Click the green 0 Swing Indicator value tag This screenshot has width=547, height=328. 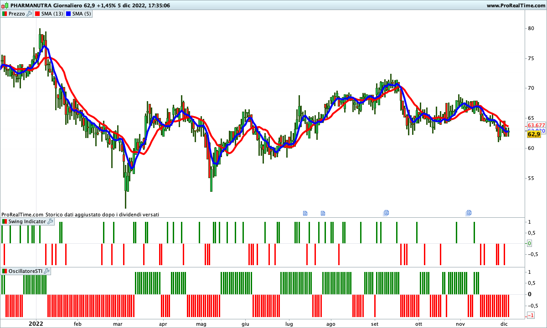(530, 244)
